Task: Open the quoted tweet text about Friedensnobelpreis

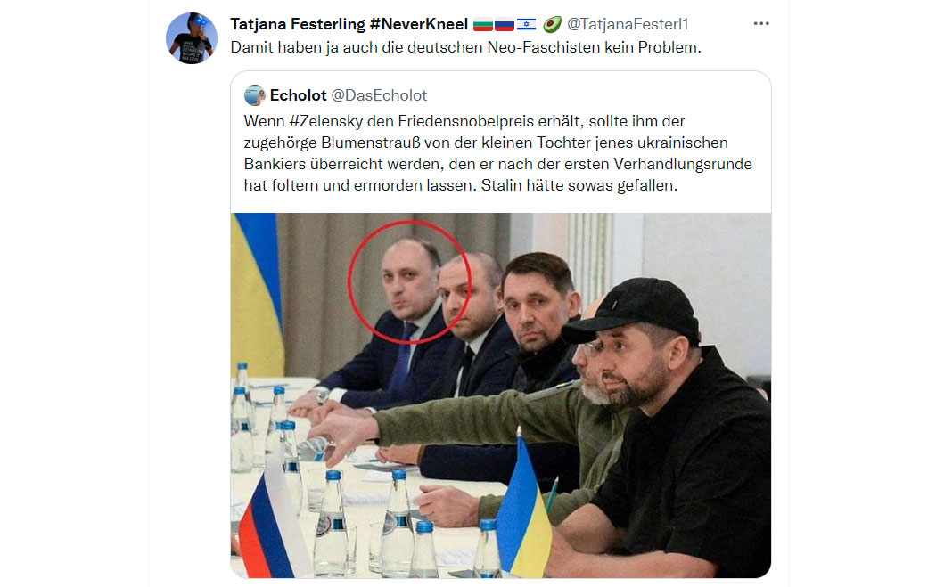Action: coord(497,153)
